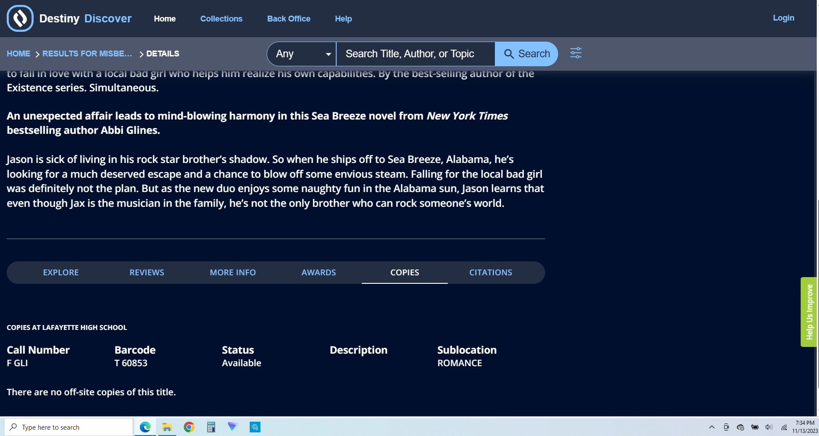Click the Description column header
819x436 pixels.
tap(359, 350)
